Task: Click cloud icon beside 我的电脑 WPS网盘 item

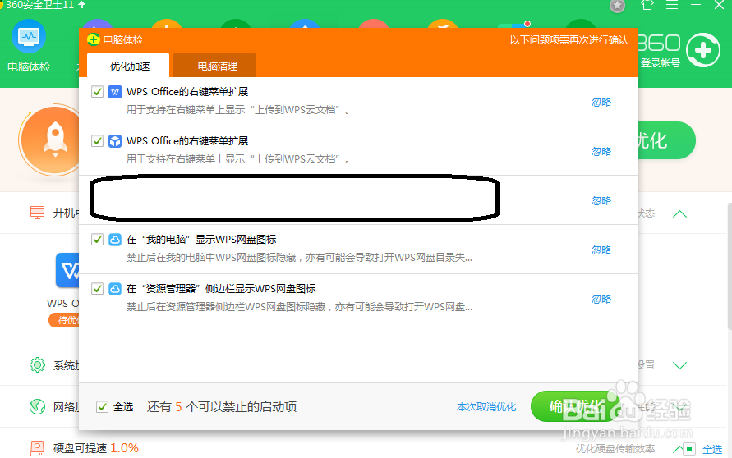Action: click(115, 240)
